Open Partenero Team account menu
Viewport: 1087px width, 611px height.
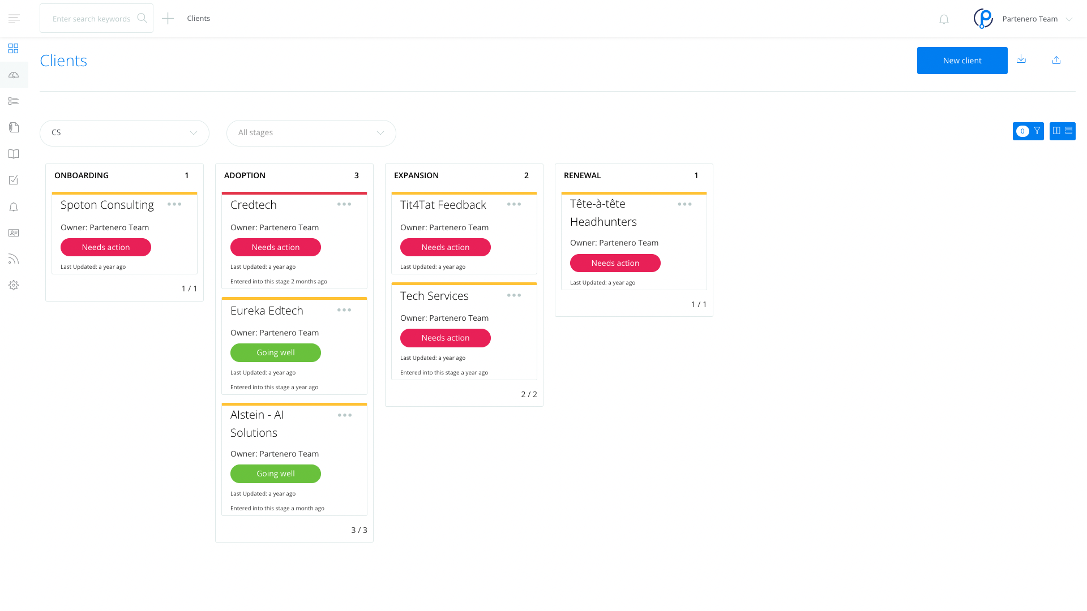(x=1030, y=19)
